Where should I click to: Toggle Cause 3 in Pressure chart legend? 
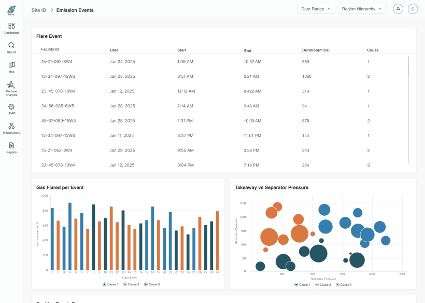pos(344,284)
